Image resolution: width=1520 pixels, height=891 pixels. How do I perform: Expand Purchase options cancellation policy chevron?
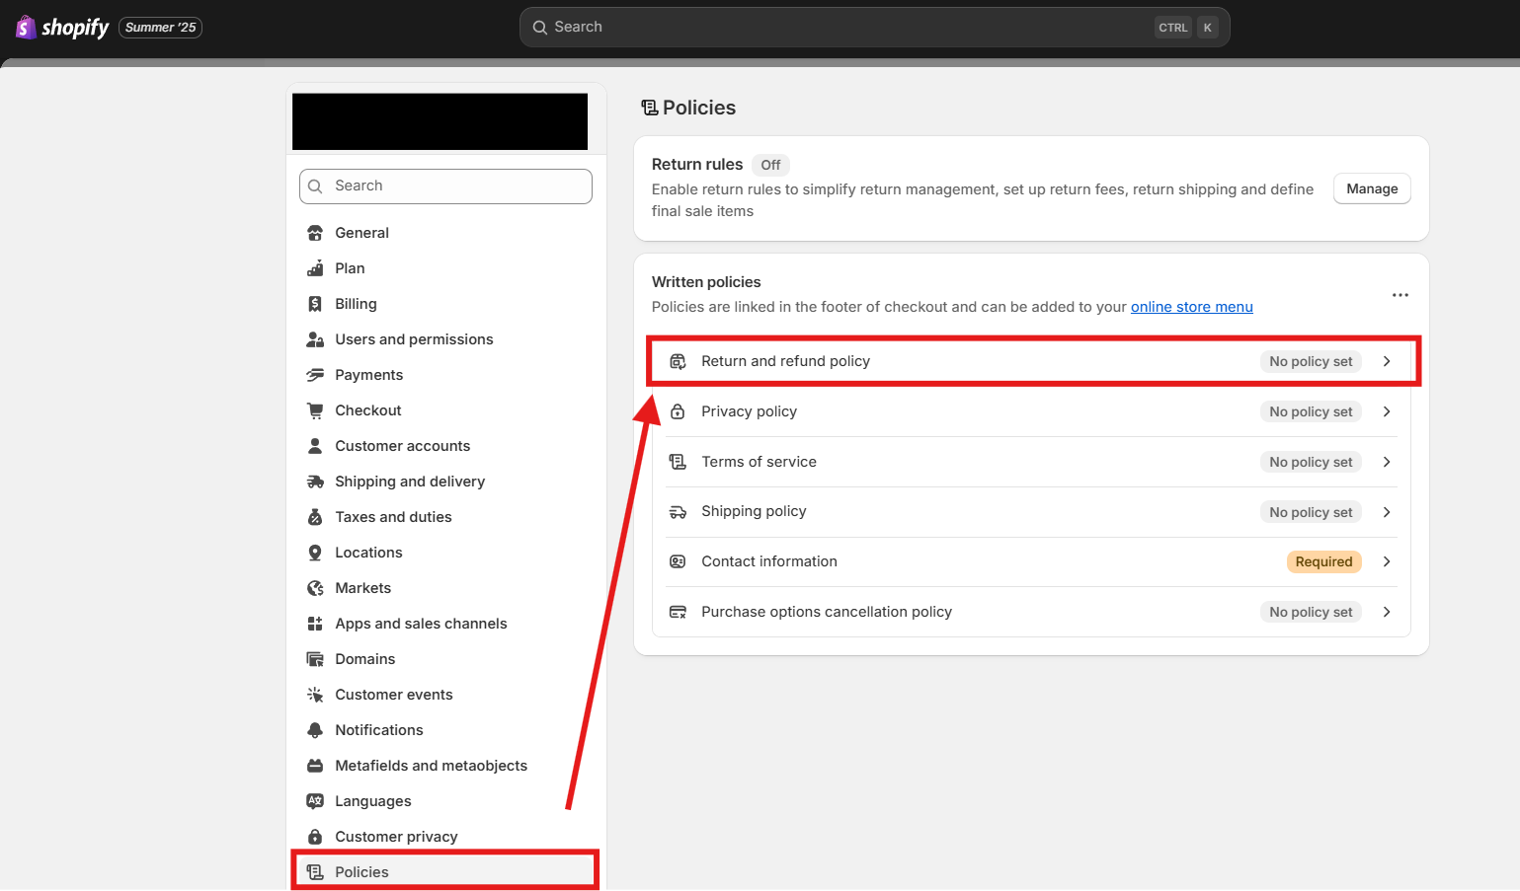pyautogui.click(x=1387, y=612)
